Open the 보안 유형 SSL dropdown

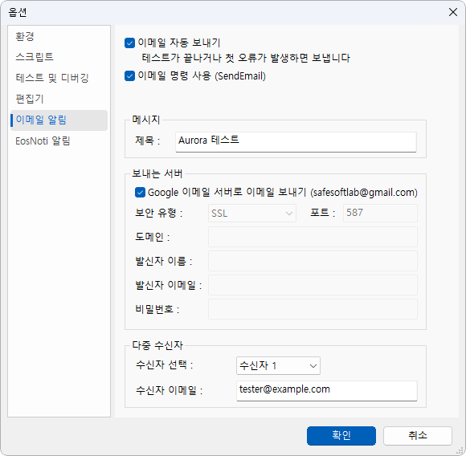point(252,214)
